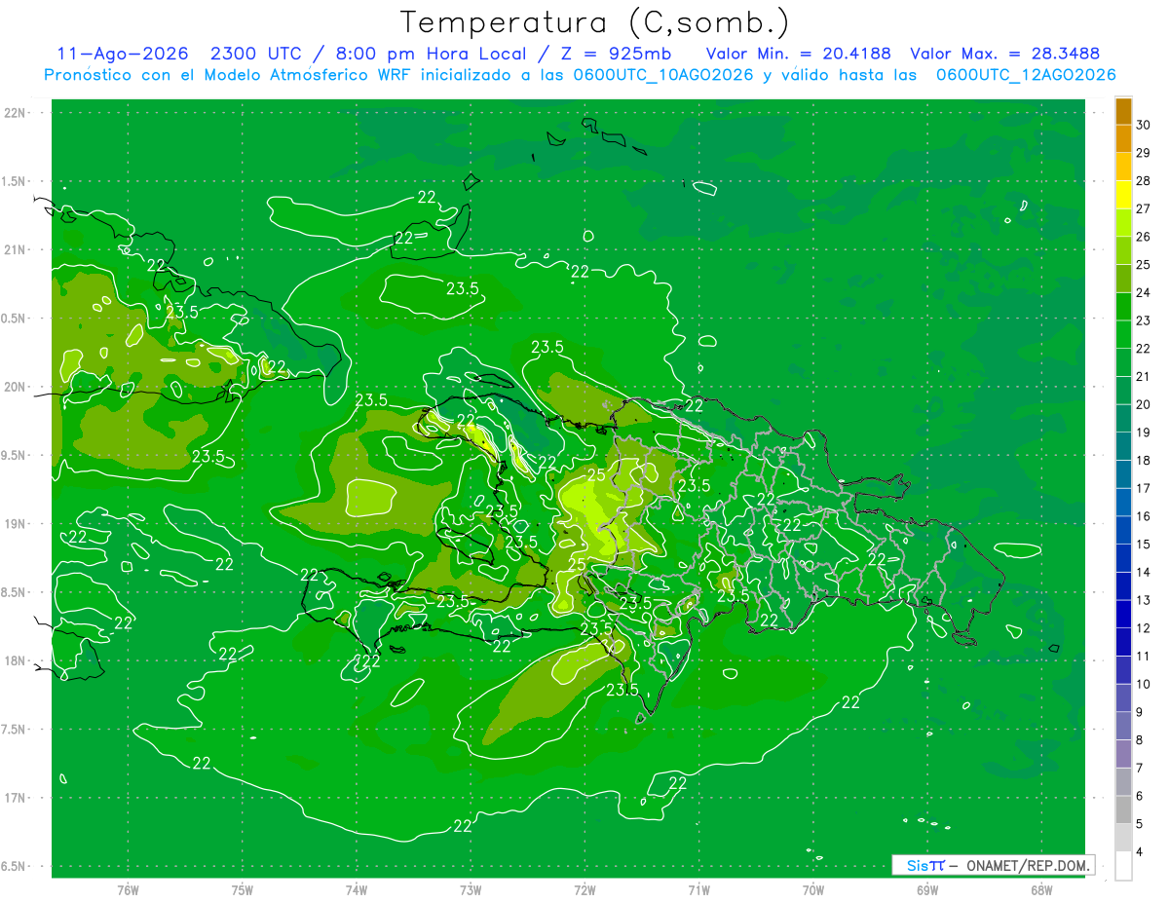Click the 72W longitude axis label
Image resolution: width=1169 pixels, height=903 pixels.
tap(585, 890)
